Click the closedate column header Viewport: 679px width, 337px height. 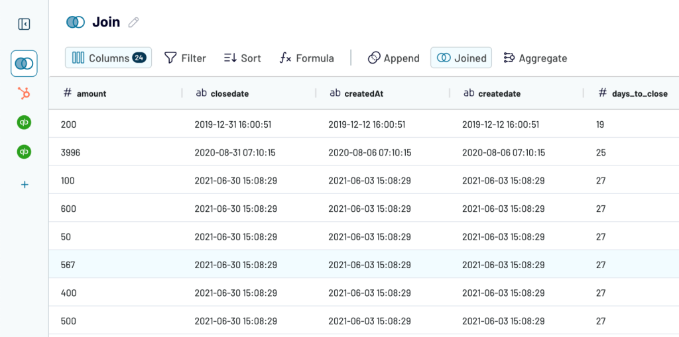[229, 93]
